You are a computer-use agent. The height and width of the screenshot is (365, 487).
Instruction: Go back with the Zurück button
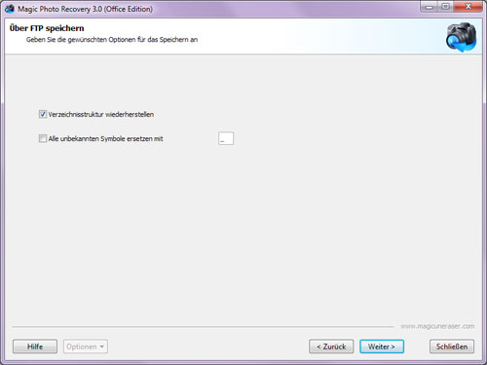tap(331, 347)
